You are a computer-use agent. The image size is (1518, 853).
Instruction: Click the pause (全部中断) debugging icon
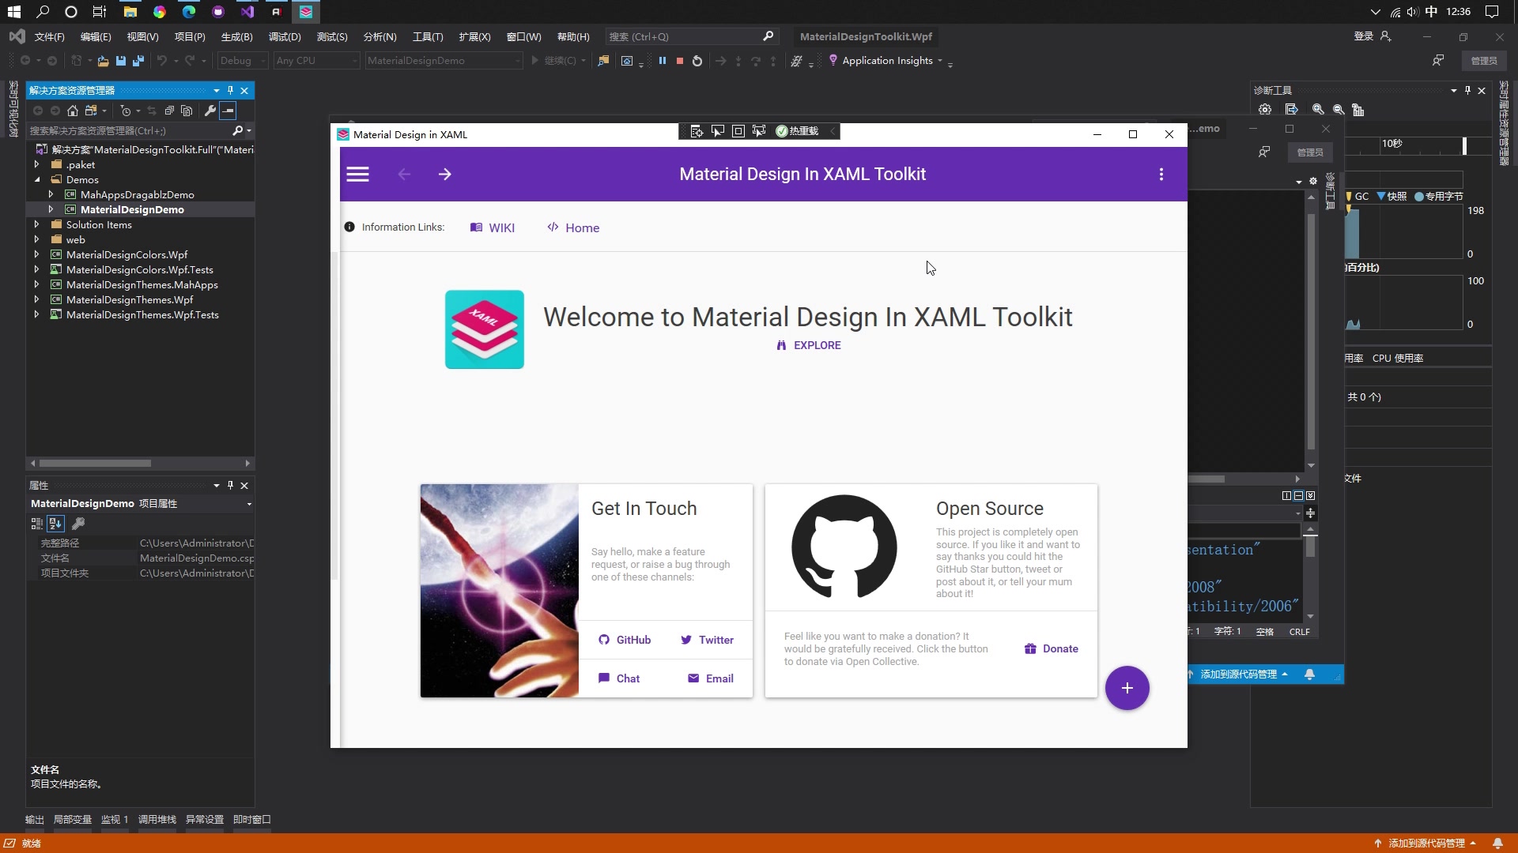coord(663,61)
